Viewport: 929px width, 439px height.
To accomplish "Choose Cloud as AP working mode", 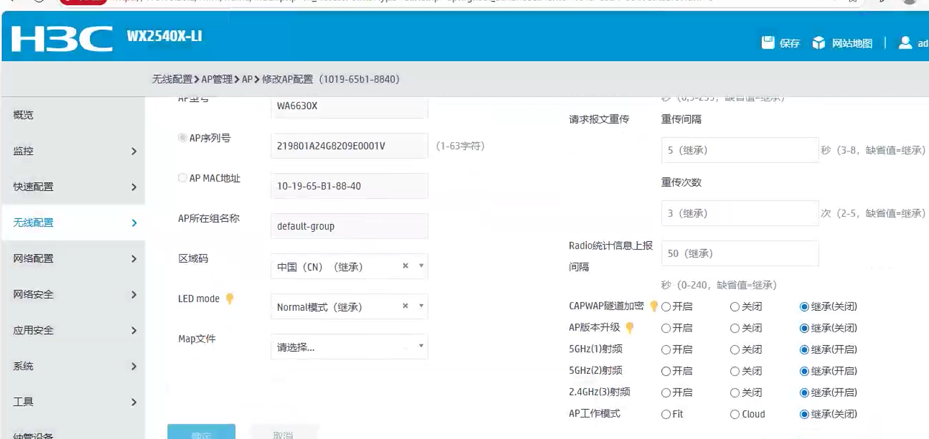I will point(734,414).
